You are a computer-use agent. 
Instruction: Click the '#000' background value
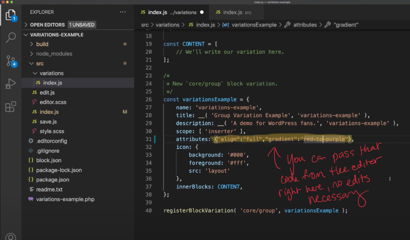click(x=237, y=155)
